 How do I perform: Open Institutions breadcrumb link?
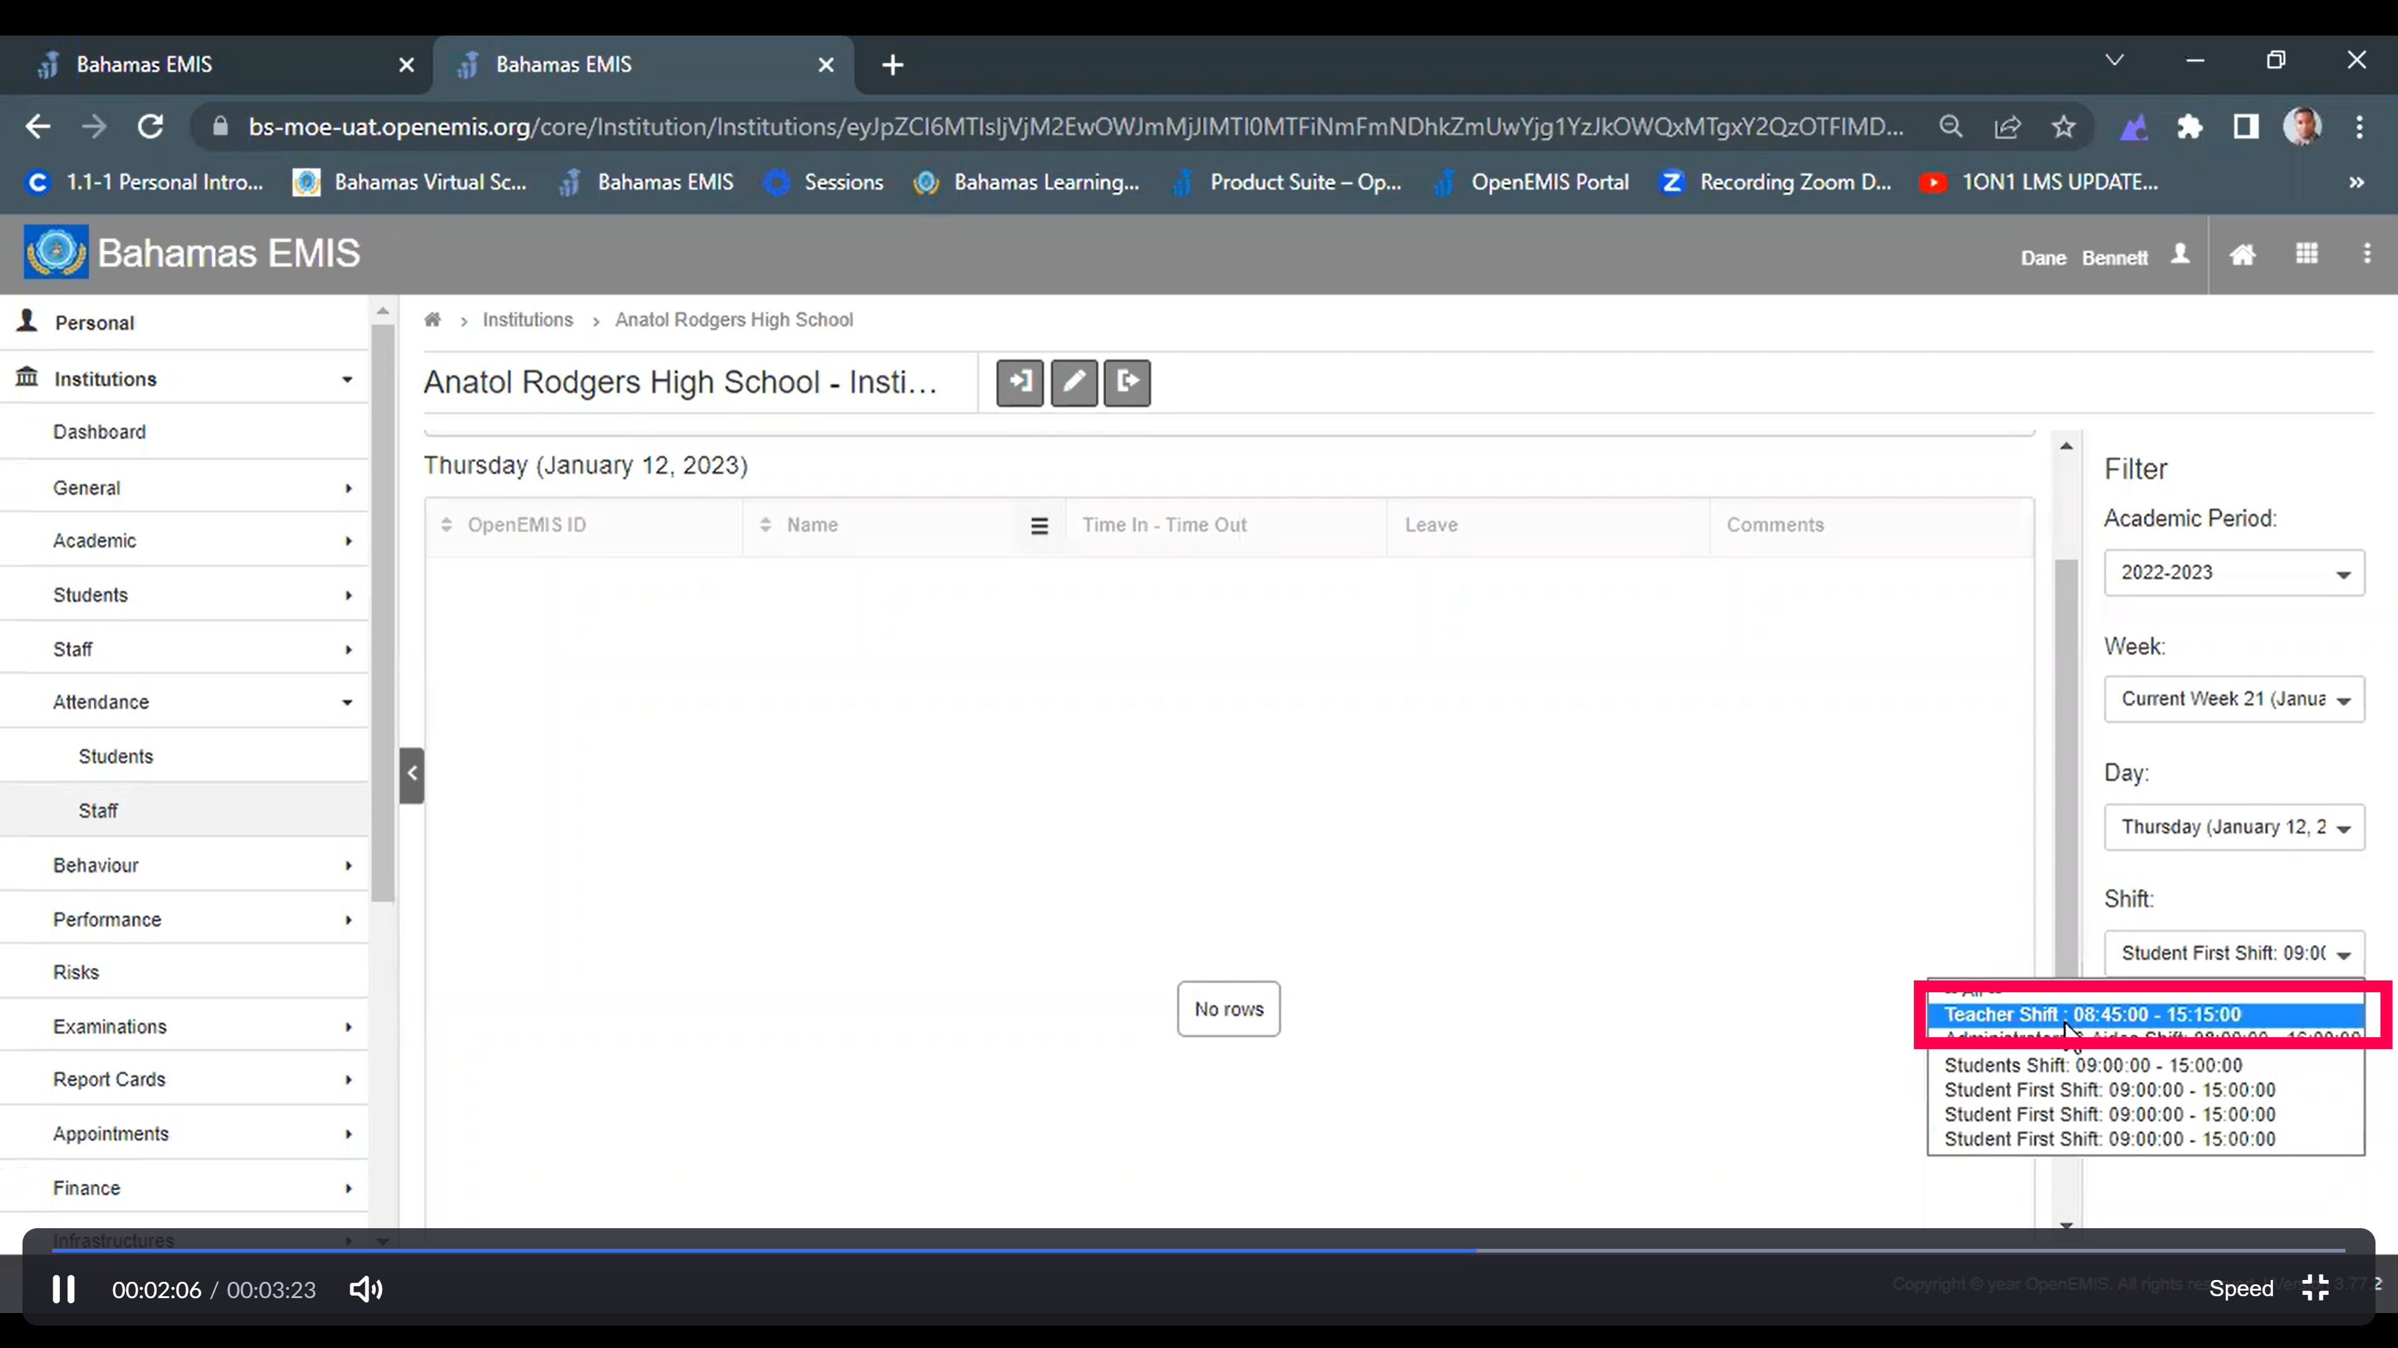click(x=528, y=320)
